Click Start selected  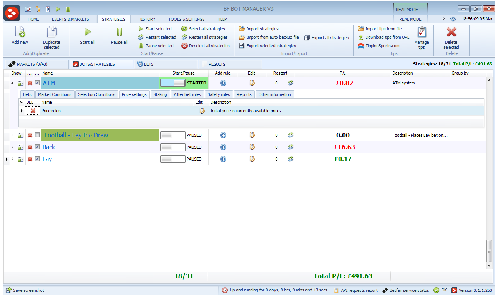tap(155, 29)
